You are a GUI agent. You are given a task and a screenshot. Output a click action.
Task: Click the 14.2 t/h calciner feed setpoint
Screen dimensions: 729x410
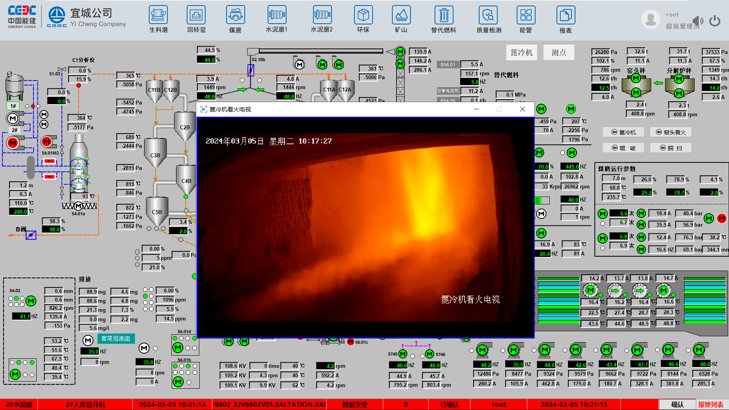point(712,88)
